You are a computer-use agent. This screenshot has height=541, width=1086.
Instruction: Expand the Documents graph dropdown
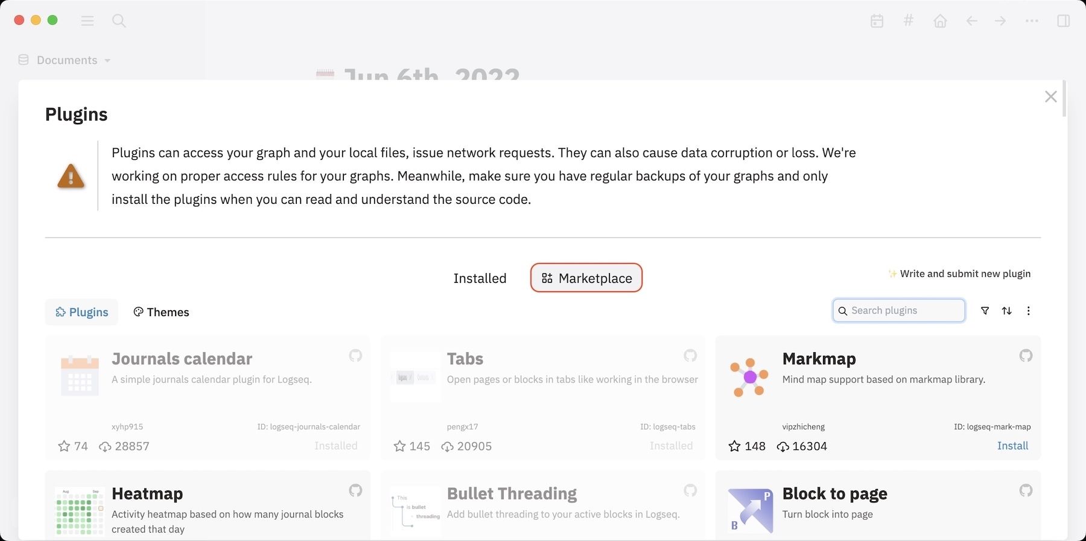point(65,60)
